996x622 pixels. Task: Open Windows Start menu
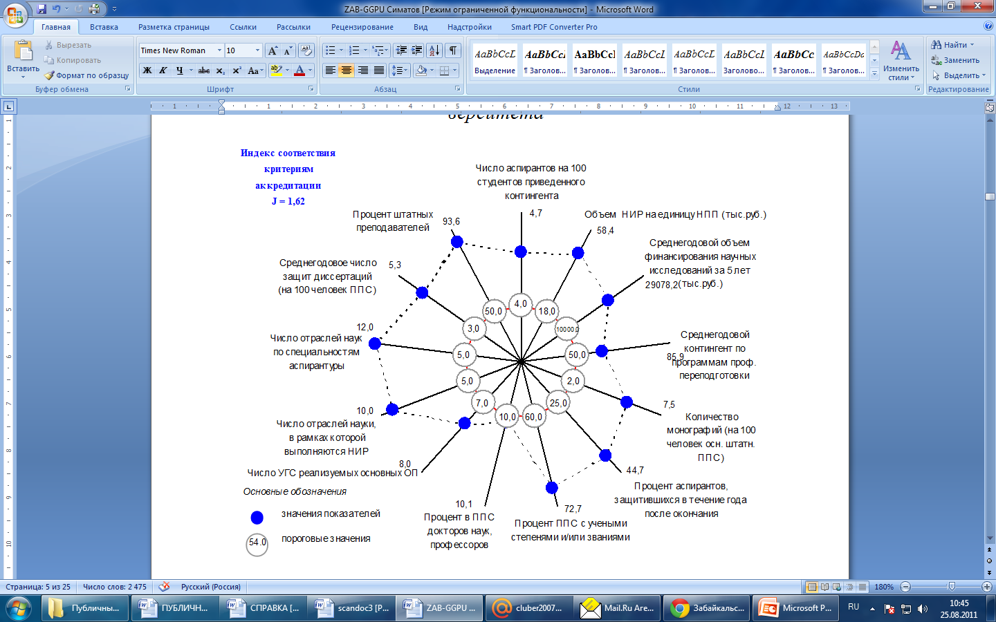click(x=19, y=608)
